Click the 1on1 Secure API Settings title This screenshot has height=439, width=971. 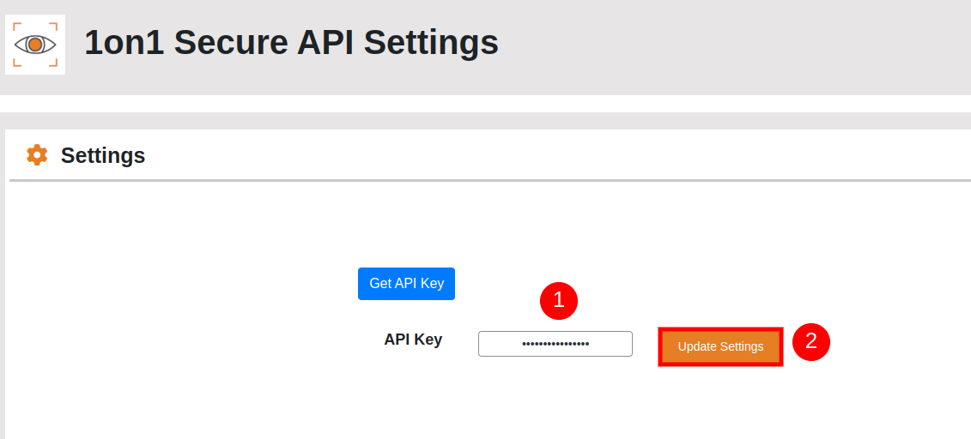pos(291,43)
